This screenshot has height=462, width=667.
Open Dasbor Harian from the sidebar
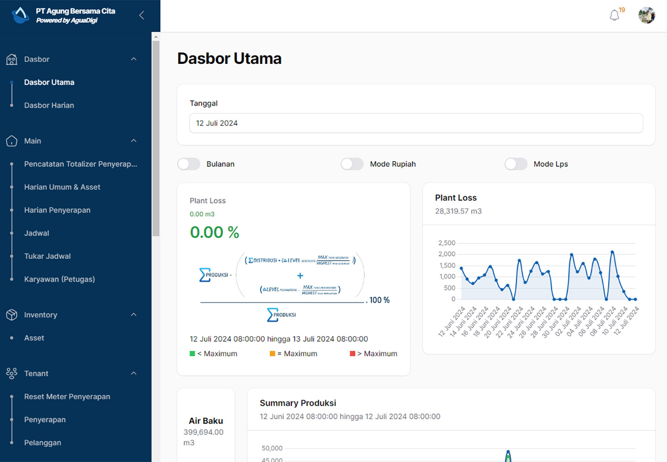[x=49, y=105]
